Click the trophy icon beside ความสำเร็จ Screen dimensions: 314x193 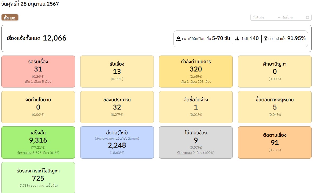[x=266, y=39]
